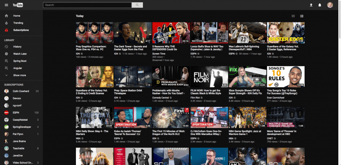Click the Spring Boot playlist icon
Screen dimensions: 341x165
click(6, 61)
